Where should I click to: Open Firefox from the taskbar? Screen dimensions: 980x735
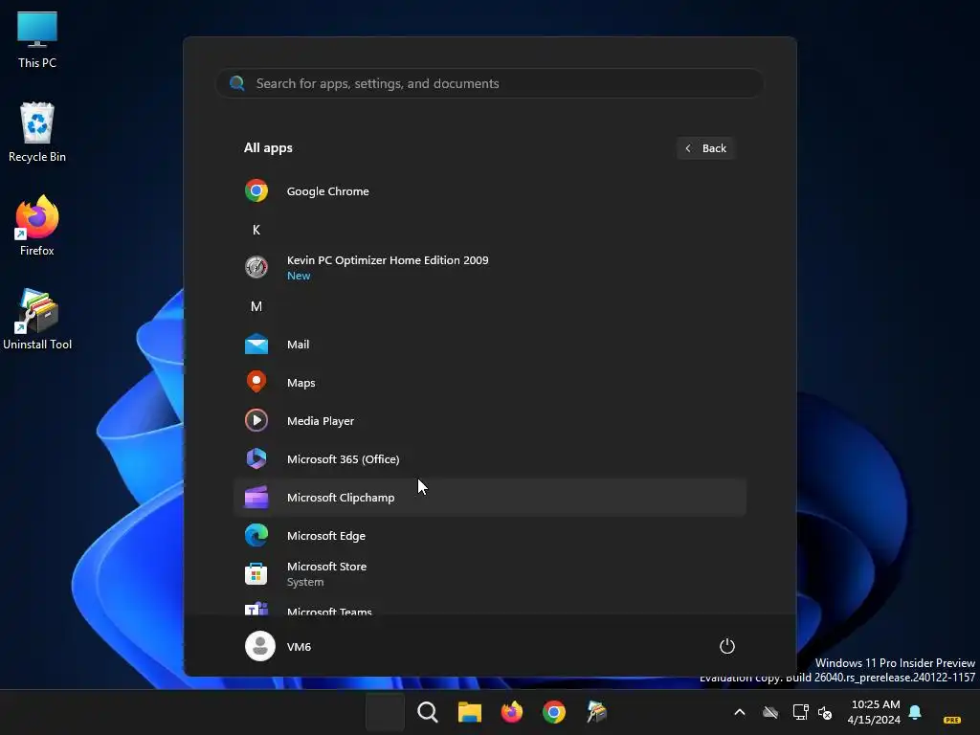coord(512,712)
